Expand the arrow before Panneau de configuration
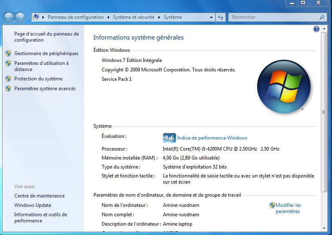The image size is (332, 235). [43, 18]
